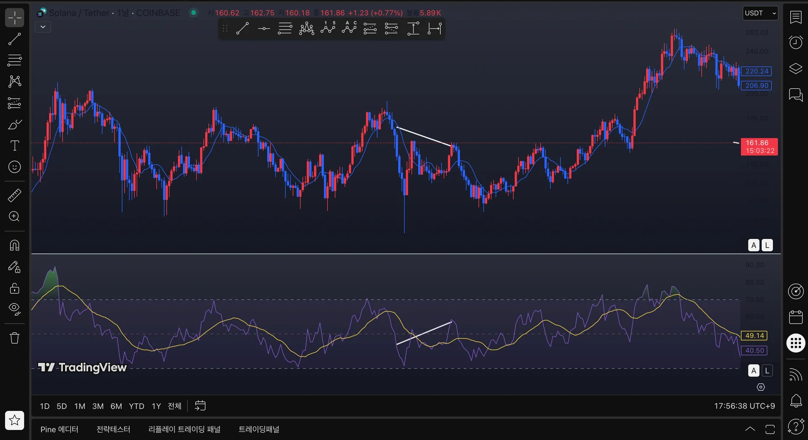
Task: Select the trend line drawing tool
Action: coord(15,39)
